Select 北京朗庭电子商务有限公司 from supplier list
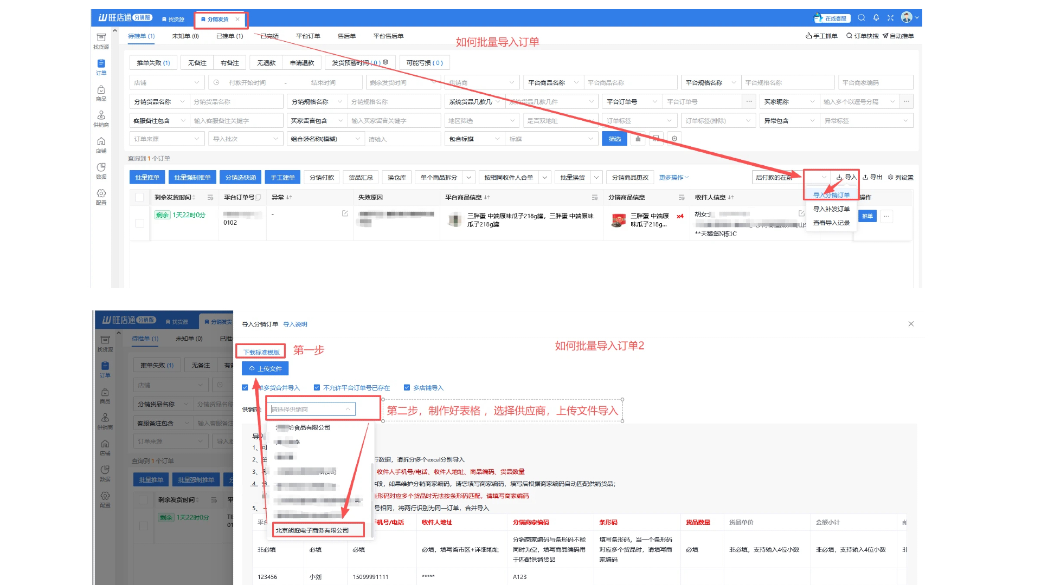The width and height of the screenshot is (1041, 585). coord(312,530)
